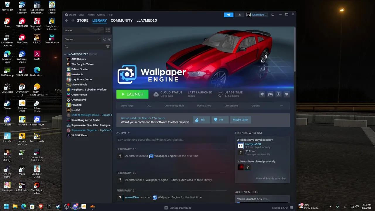This screenshot has width=375, height=211.
Task: Click the Steam announcements megaphone icon
Action: point(229,15)
